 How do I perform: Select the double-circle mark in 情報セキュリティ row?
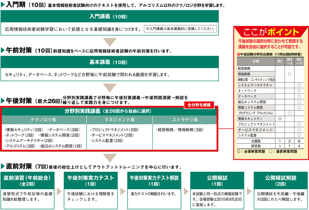[280, 119]
